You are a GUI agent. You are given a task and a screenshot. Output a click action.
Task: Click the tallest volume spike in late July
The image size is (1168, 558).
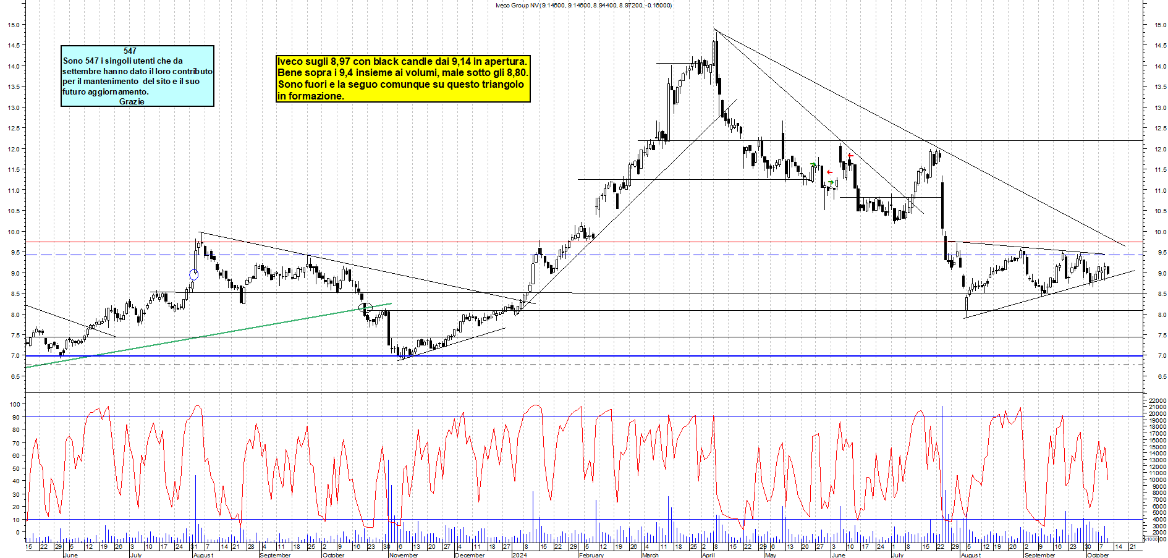[942, 473]
